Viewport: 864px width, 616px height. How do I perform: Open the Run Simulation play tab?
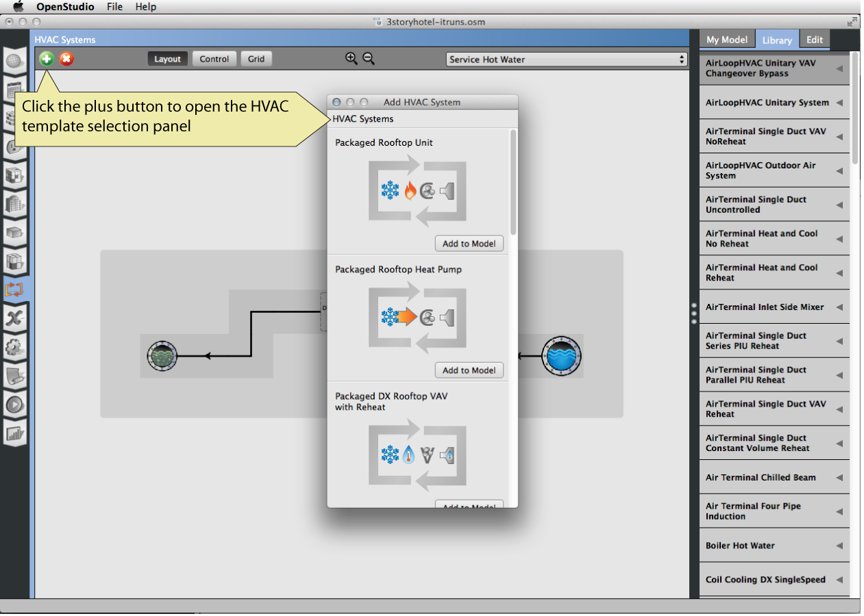coord(15,405)
